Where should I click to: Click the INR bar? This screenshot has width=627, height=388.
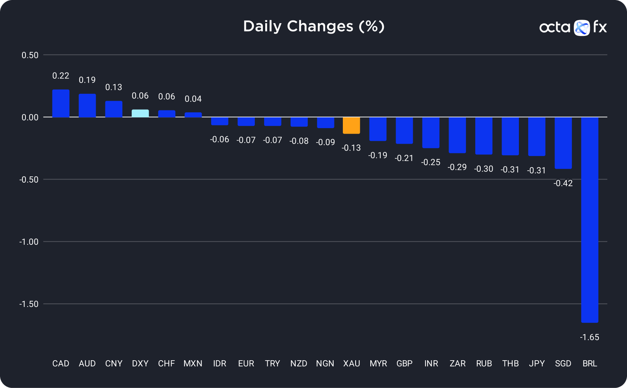click(431, 132)
